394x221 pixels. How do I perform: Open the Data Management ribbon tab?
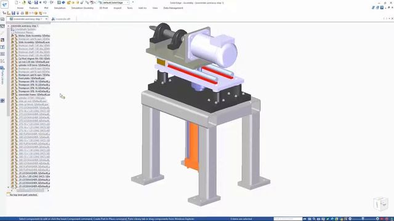tap(173, 8)
